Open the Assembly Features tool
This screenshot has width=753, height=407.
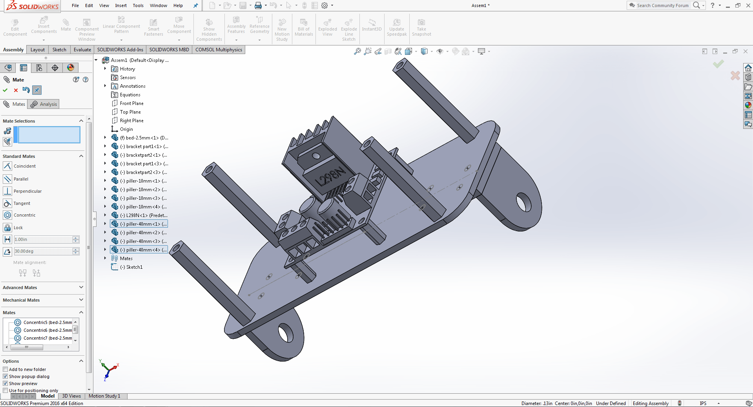click(236, 25)
